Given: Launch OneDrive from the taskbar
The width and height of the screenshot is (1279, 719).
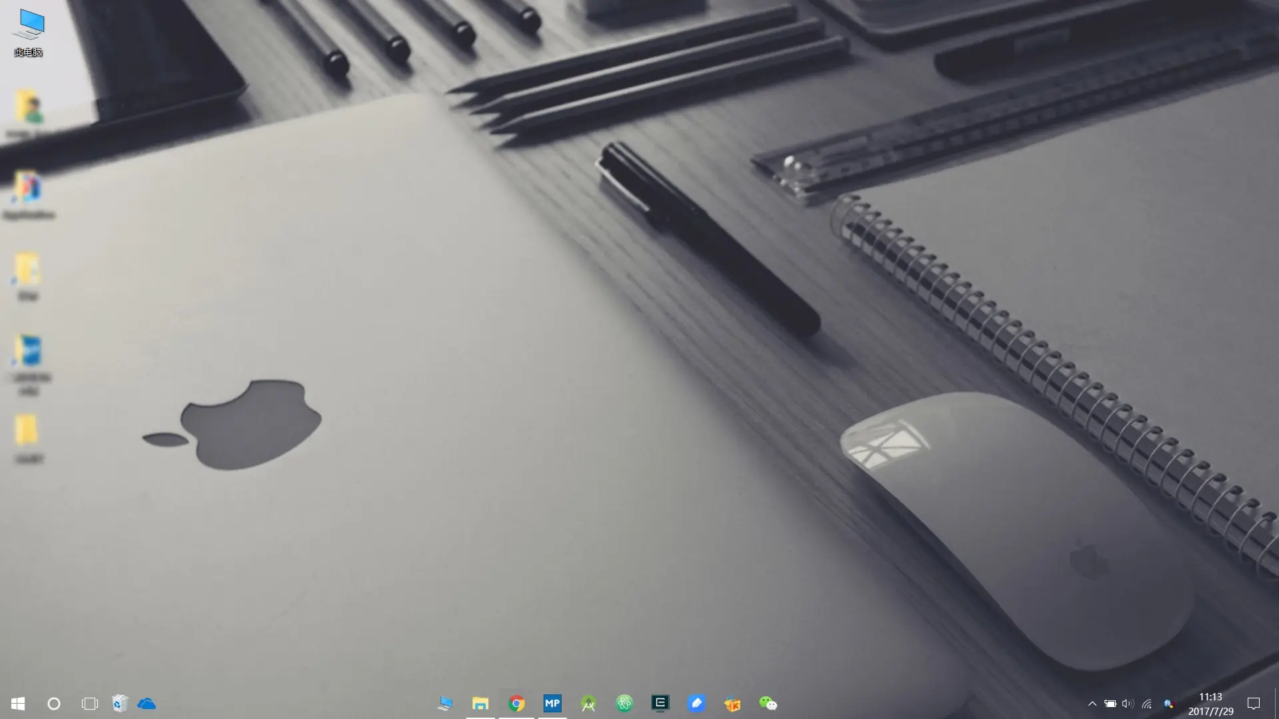Looking at the screenshot, I should [147, 704].
